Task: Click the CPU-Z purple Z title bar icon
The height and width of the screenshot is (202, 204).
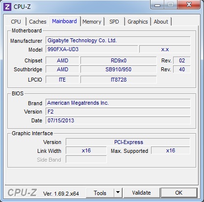Action: [7, 7]
